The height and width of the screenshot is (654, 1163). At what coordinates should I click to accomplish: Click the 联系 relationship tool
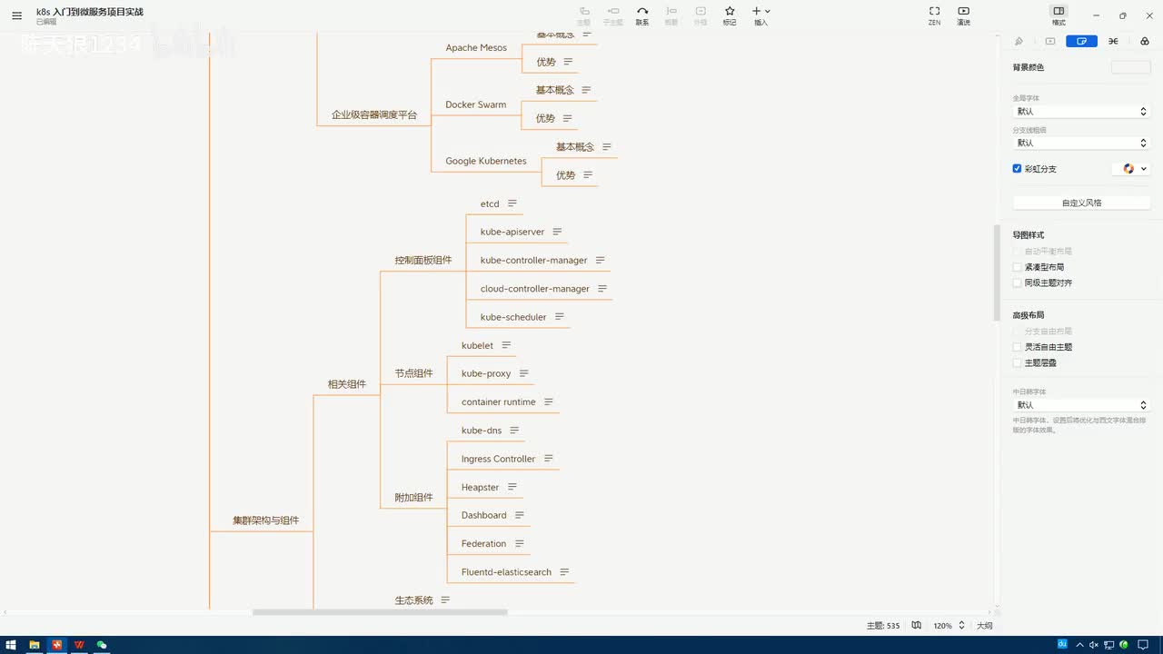[x=642, y=15]
